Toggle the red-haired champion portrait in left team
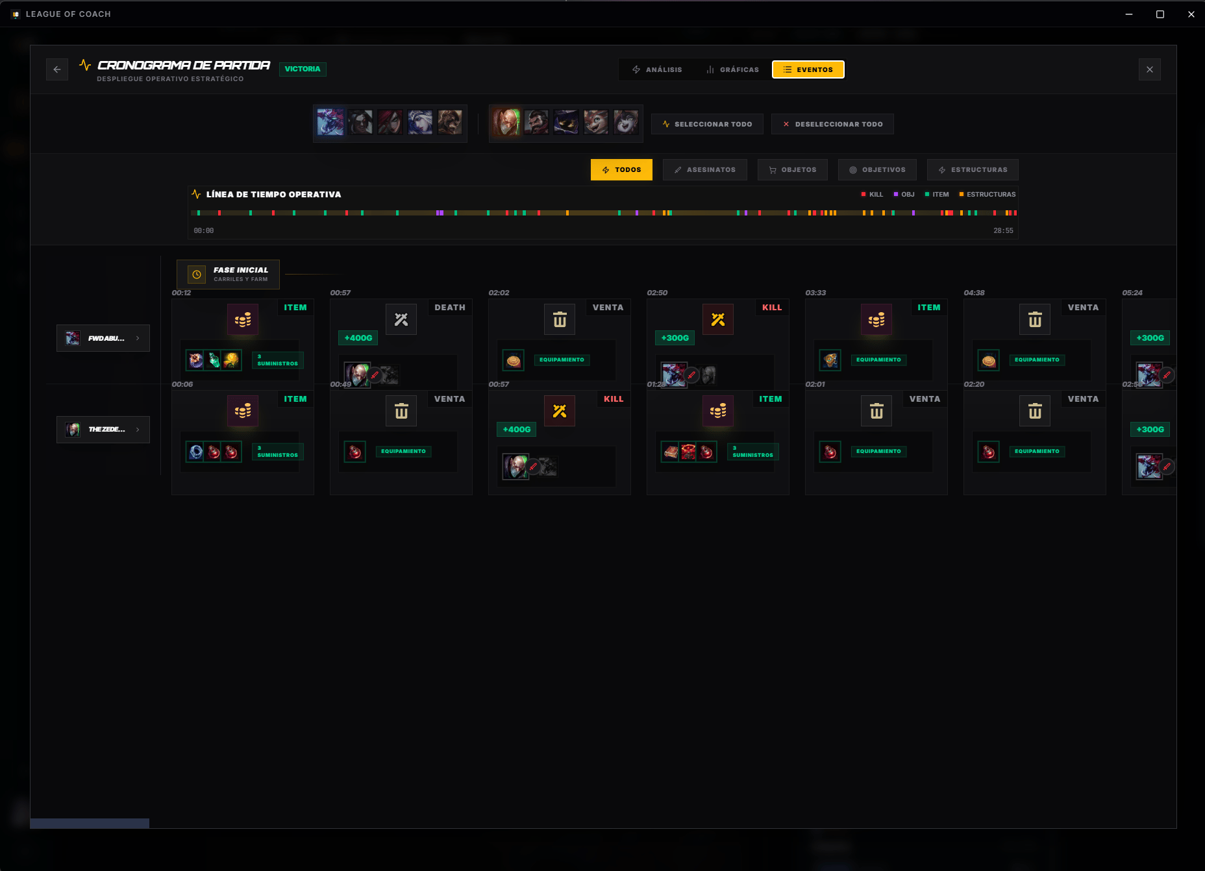Viewport: 1205px width, 871px height. pyautogui.click(x=390, y=122)
